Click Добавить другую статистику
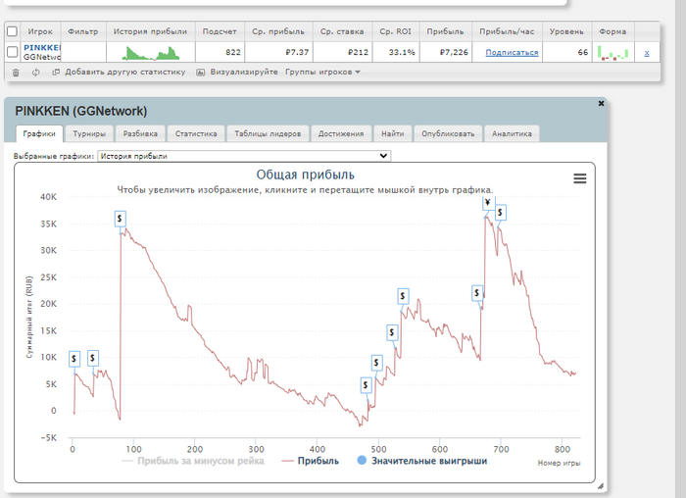Image resolution: width=686 pixels, height=498 pixels. 125,72
